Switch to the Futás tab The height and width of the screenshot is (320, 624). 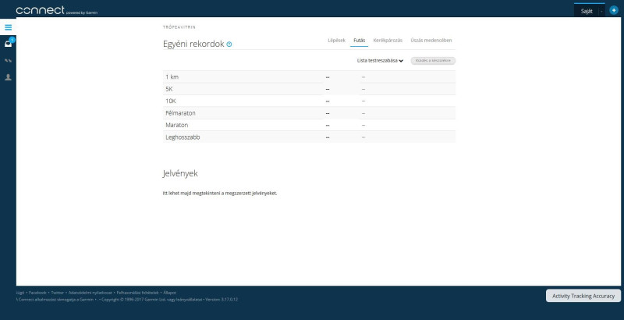click(359, 41)
